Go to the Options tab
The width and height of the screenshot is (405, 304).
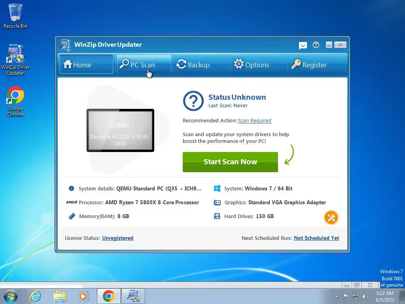[x=258, y=64]
